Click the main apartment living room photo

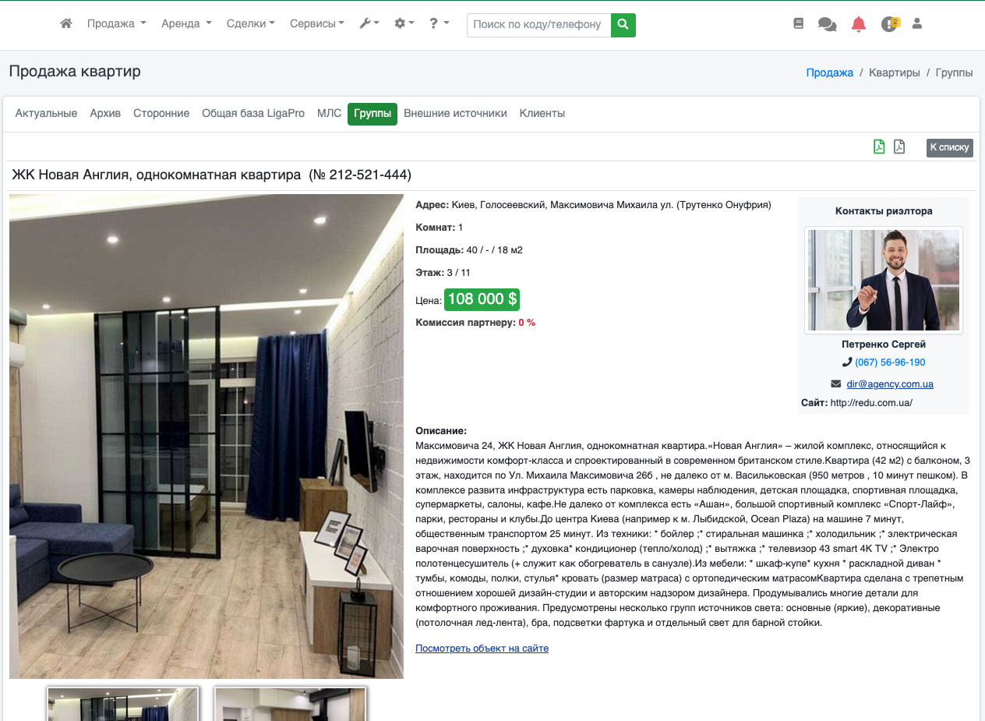207,436
